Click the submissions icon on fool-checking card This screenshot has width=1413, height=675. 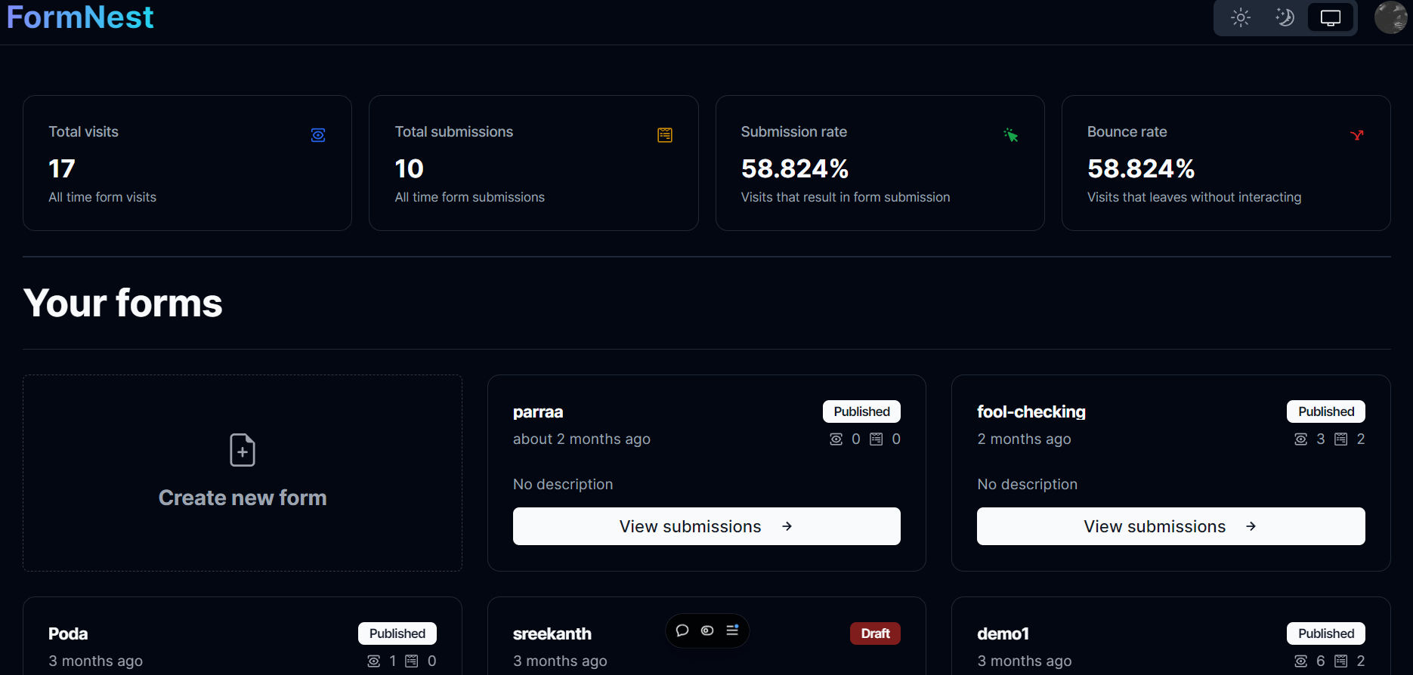coord(1341,439)
